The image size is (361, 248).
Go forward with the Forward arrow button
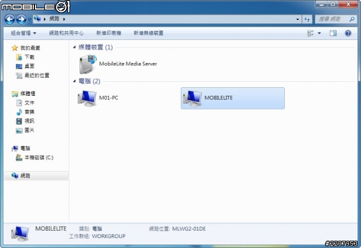point(21,19)
